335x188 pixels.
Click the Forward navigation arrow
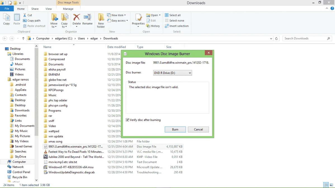pos(12,38)
